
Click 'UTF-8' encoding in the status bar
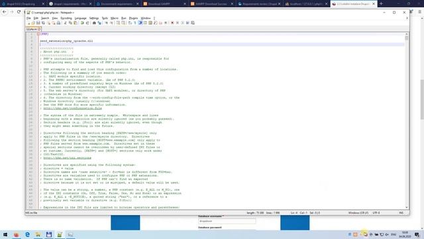coord(376,213)
